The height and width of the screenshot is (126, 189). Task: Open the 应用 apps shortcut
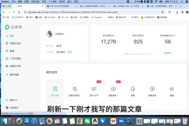[6, 17]
